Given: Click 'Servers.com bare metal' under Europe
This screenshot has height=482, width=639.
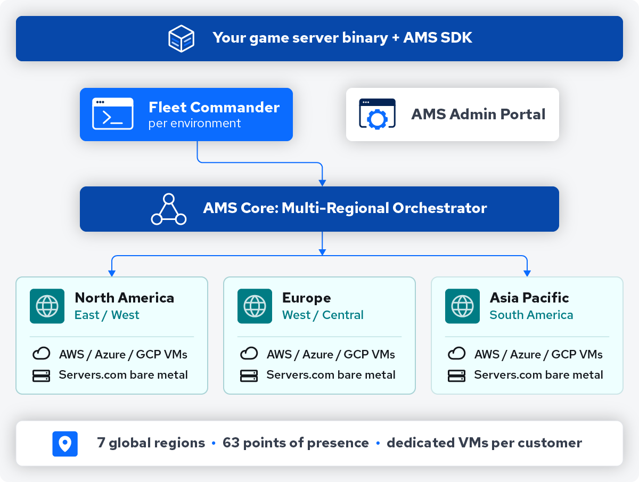Looking at the screenshot, I should click(x=331, y=375).
